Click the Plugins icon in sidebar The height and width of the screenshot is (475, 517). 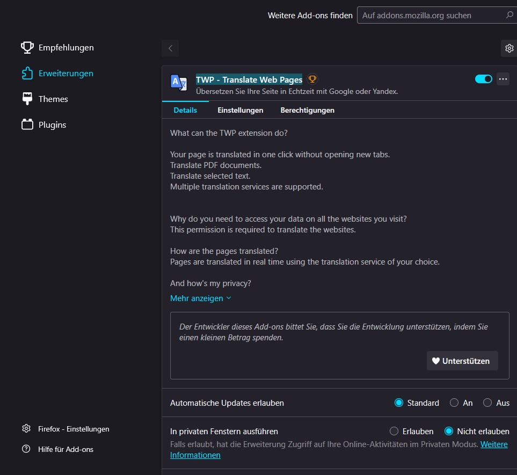pos(27,125)
